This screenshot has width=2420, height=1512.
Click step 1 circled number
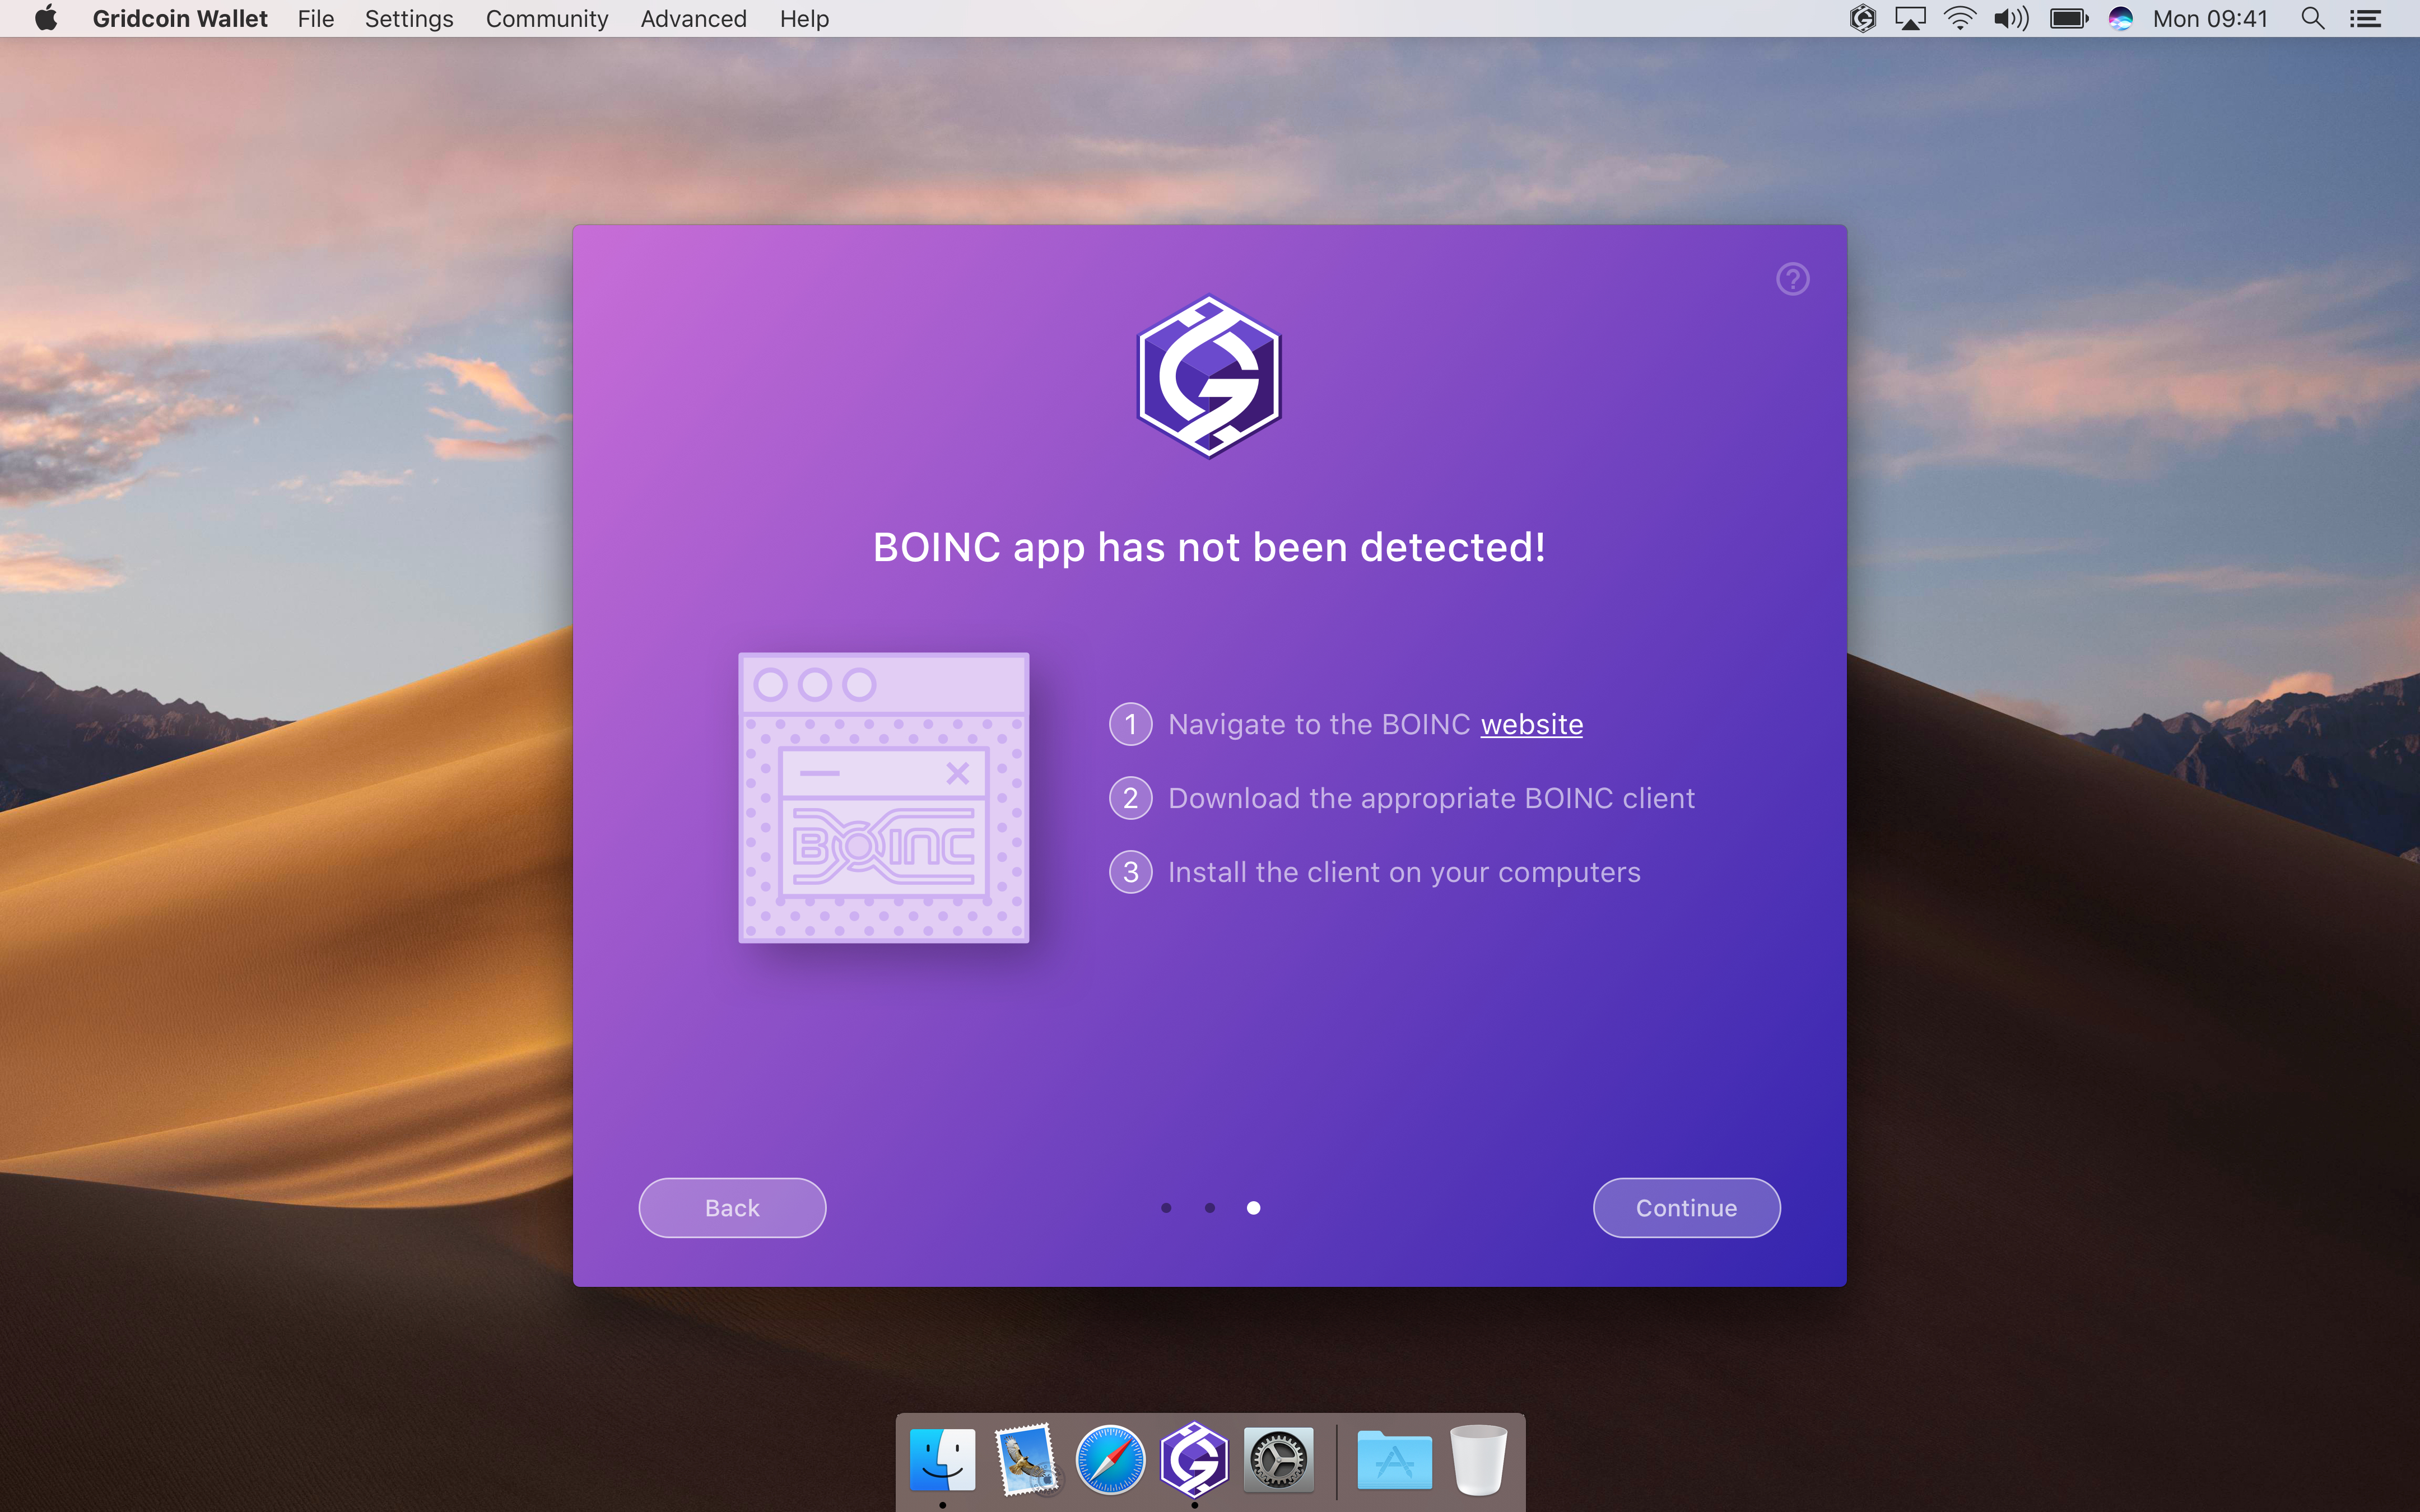click(x=1131, y=724)
